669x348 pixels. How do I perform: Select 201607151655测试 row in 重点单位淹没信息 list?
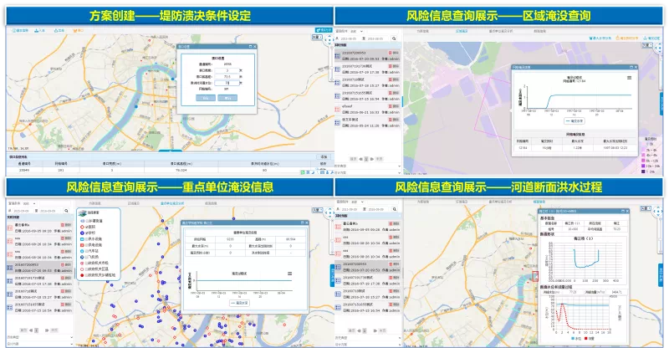[39, 308]
